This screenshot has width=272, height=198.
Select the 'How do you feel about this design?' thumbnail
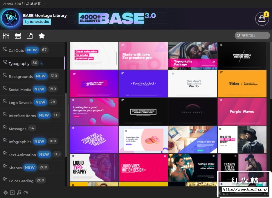pyautogui.click(x=242, y=140)
